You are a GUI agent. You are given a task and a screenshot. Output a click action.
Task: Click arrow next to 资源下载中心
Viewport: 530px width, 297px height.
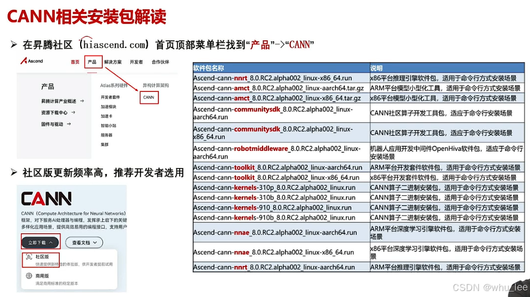tap(73, 113)
